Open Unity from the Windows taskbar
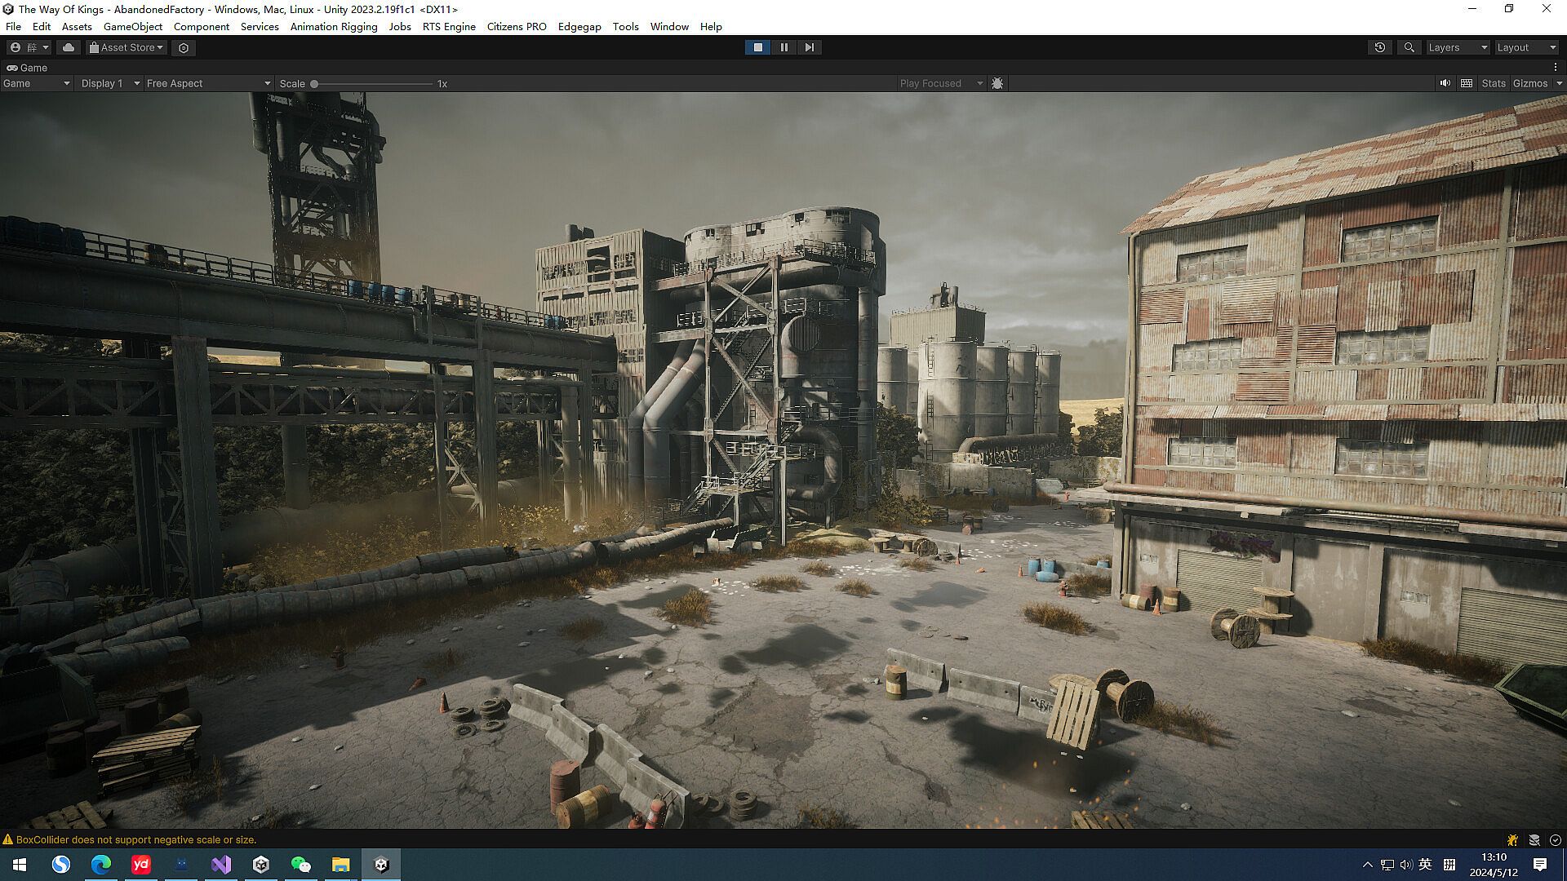1567x881 pixels. click(381, 865)
